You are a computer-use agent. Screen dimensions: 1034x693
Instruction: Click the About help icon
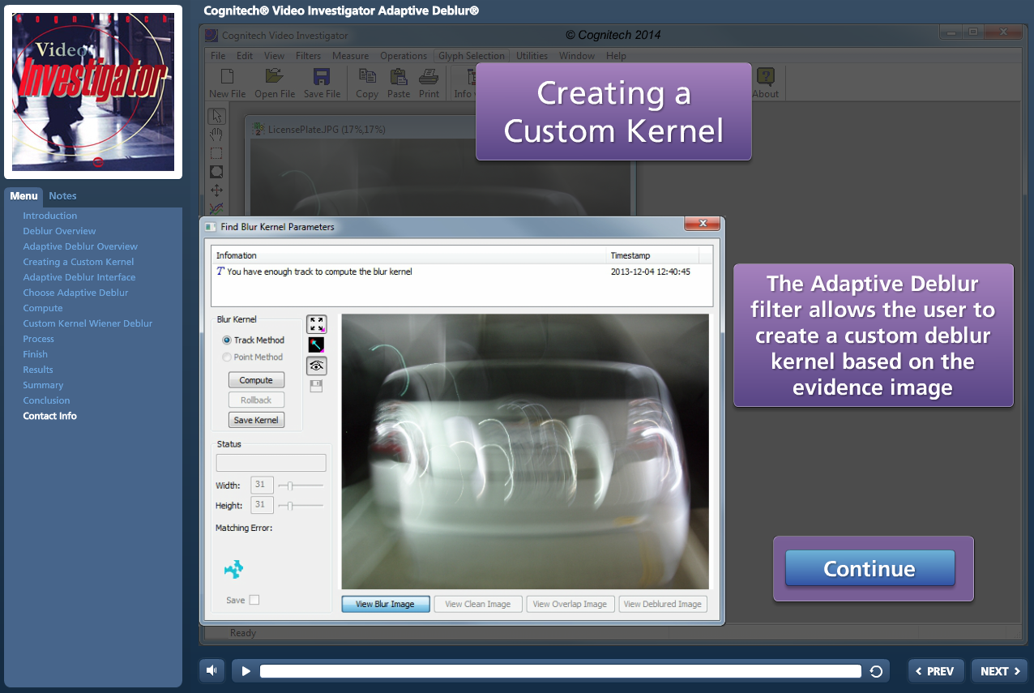[x=765, y=77]
